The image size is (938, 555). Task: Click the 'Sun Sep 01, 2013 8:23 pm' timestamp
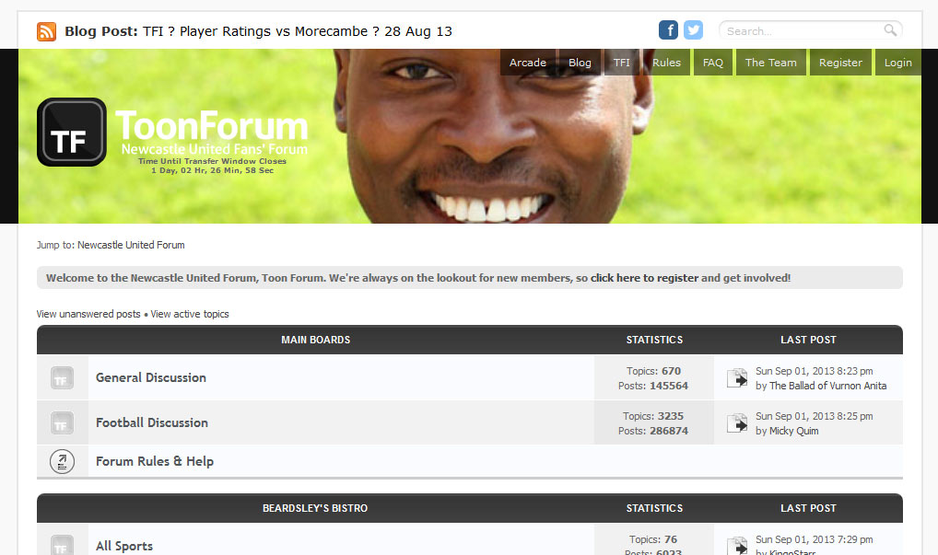(815, 371)
